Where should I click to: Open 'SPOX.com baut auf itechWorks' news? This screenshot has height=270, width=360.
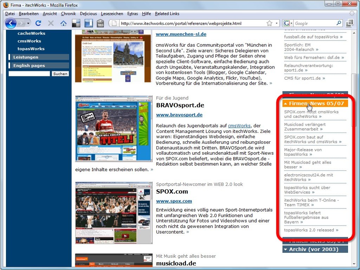(x=313, y=139)
